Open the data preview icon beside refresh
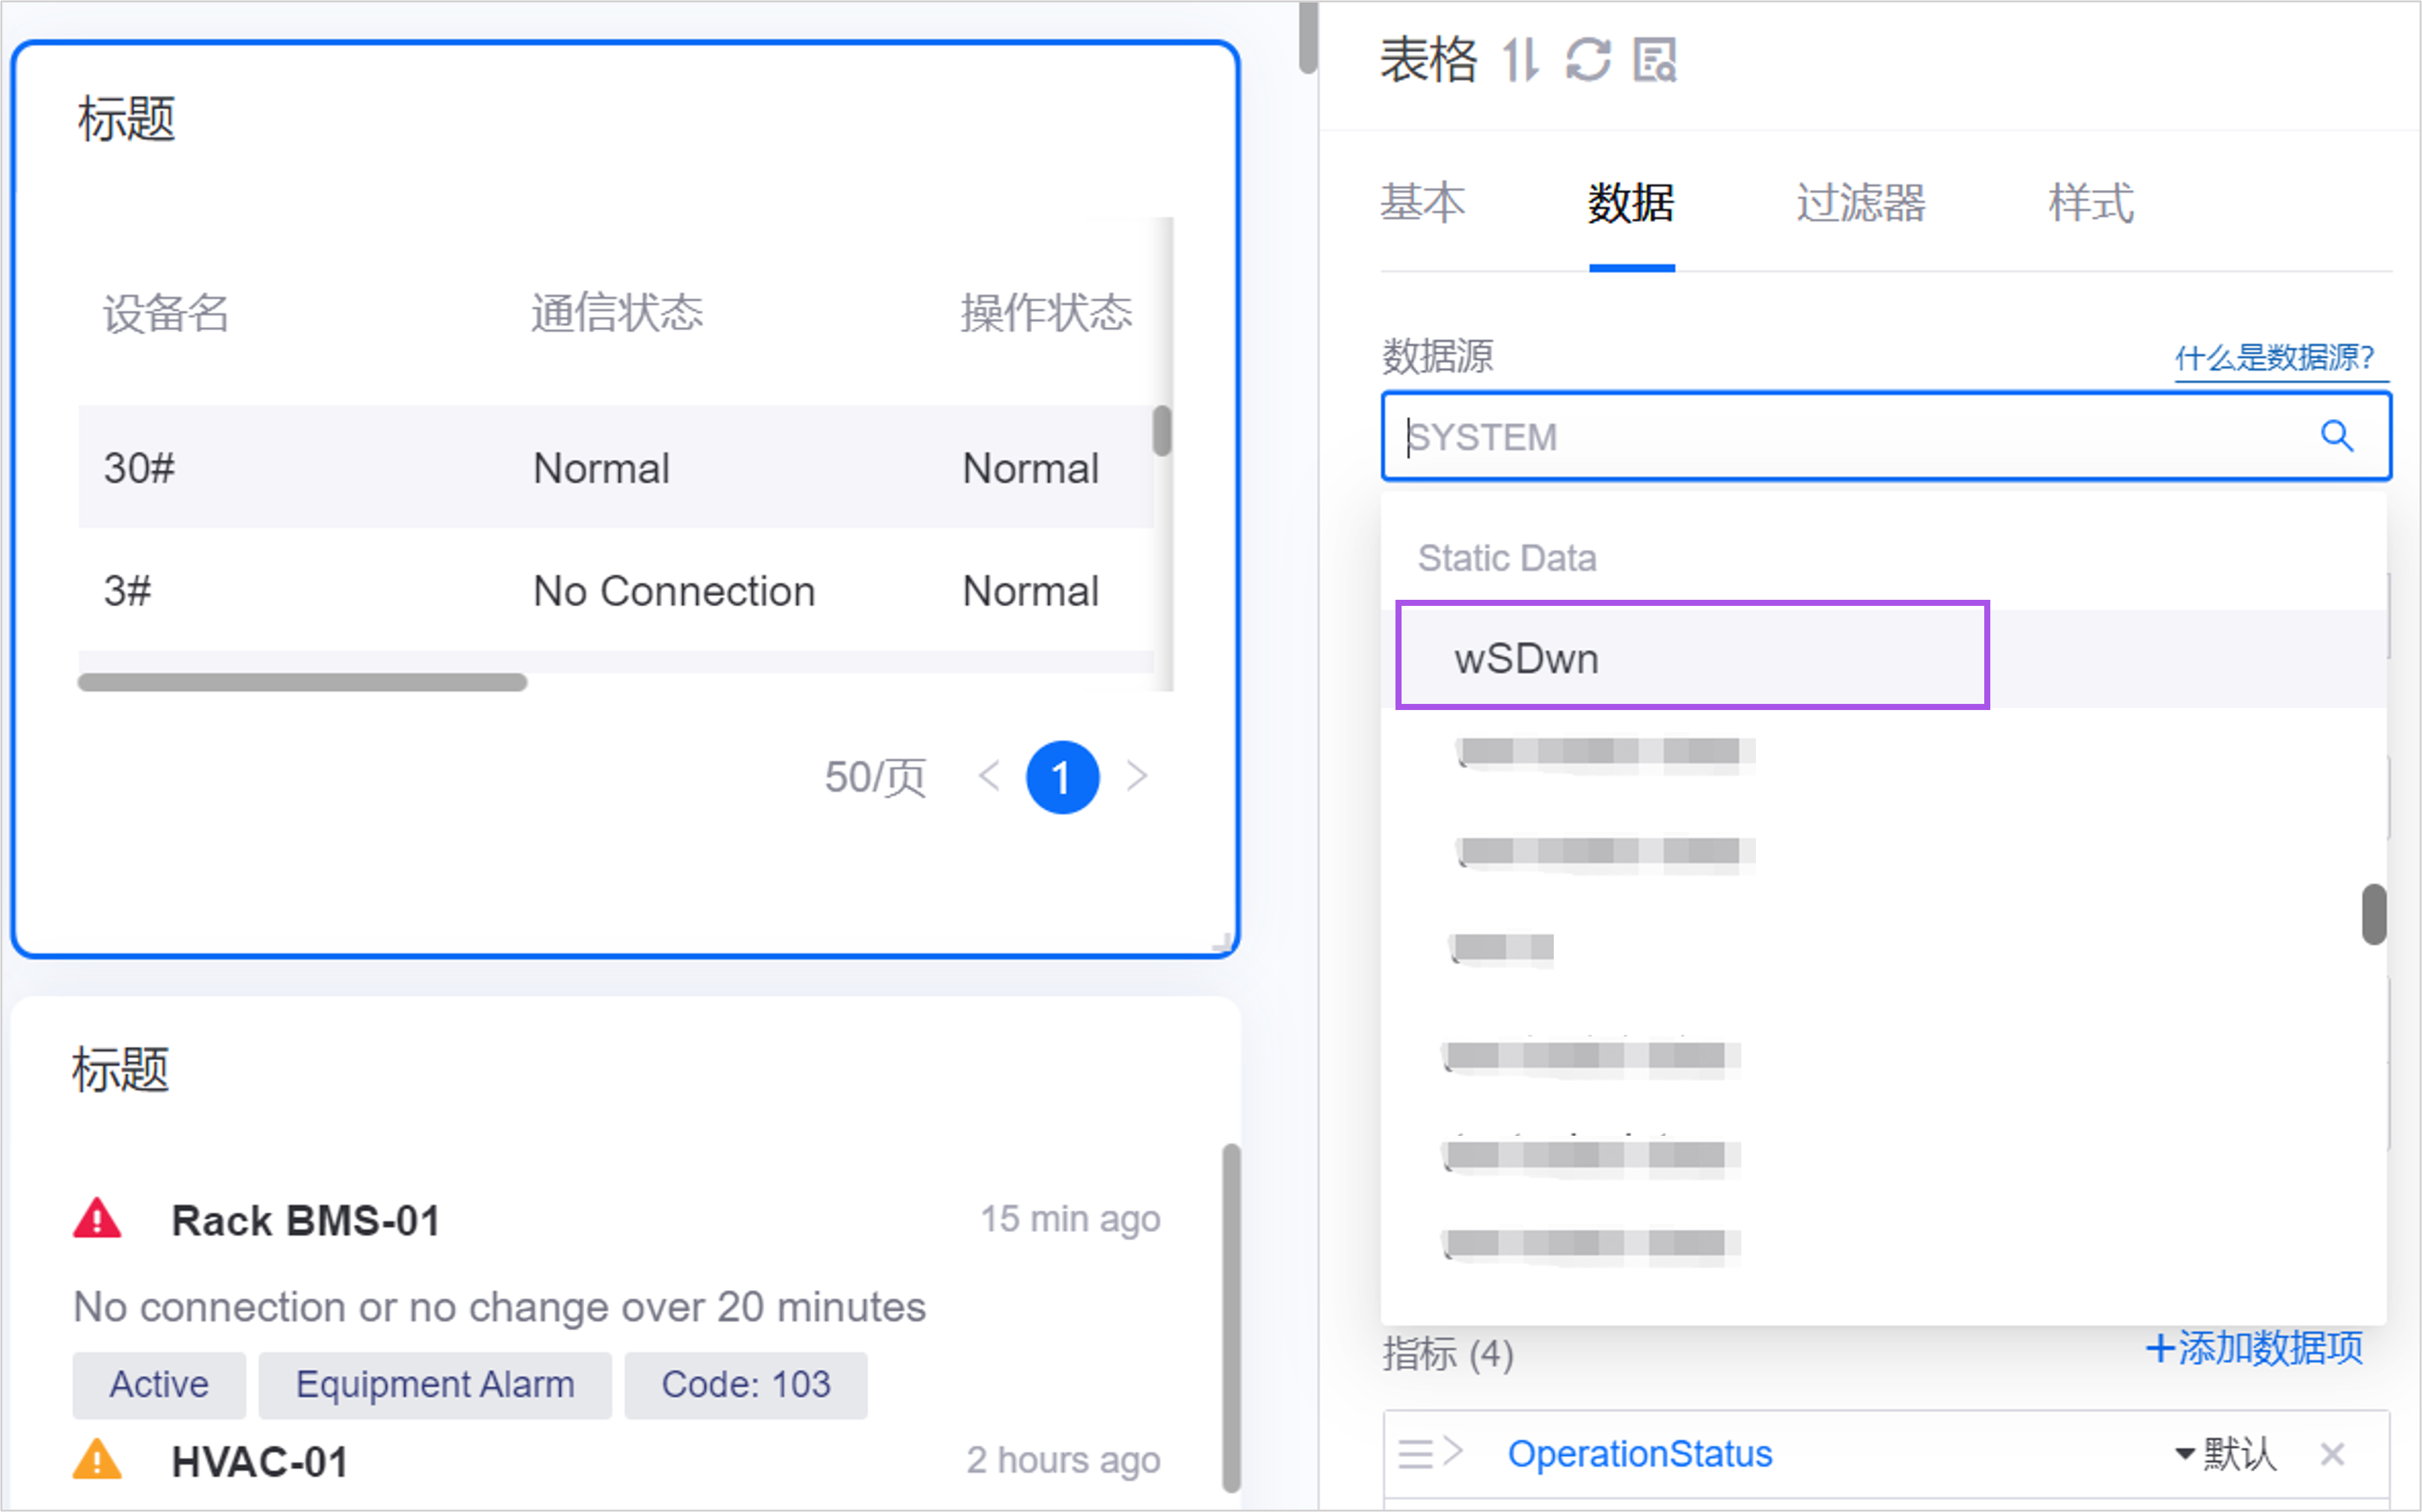This screenshot has width=2422, height=1512. pos(1655,60)
